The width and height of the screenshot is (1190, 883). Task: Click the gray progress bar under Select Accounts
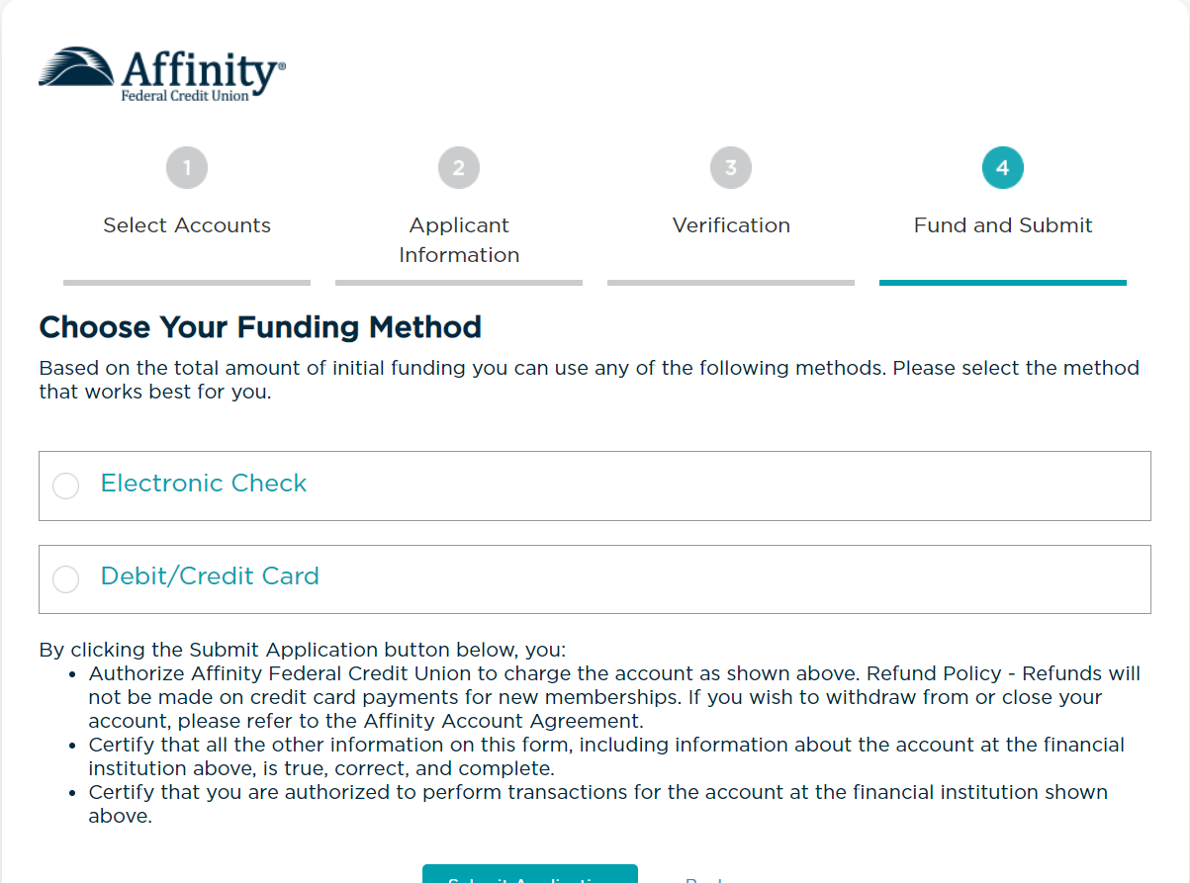[x=187, y=283]
